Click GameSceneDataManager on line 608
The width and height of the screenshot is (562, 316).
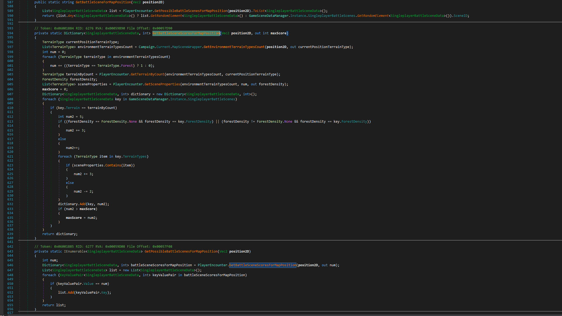148,99
